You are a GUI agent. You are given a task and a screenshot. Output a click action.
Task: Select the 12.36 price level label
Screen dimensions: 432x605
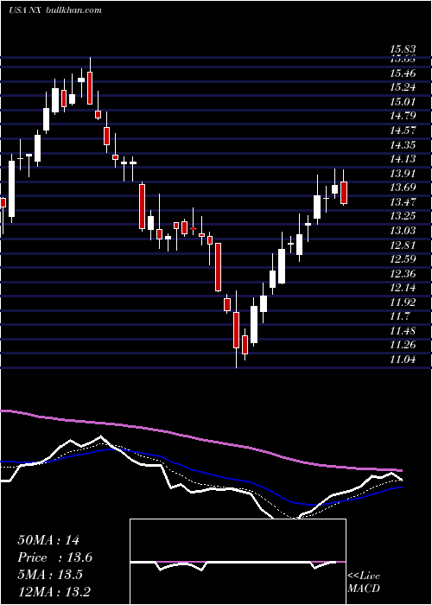click(x=403, y=274)
